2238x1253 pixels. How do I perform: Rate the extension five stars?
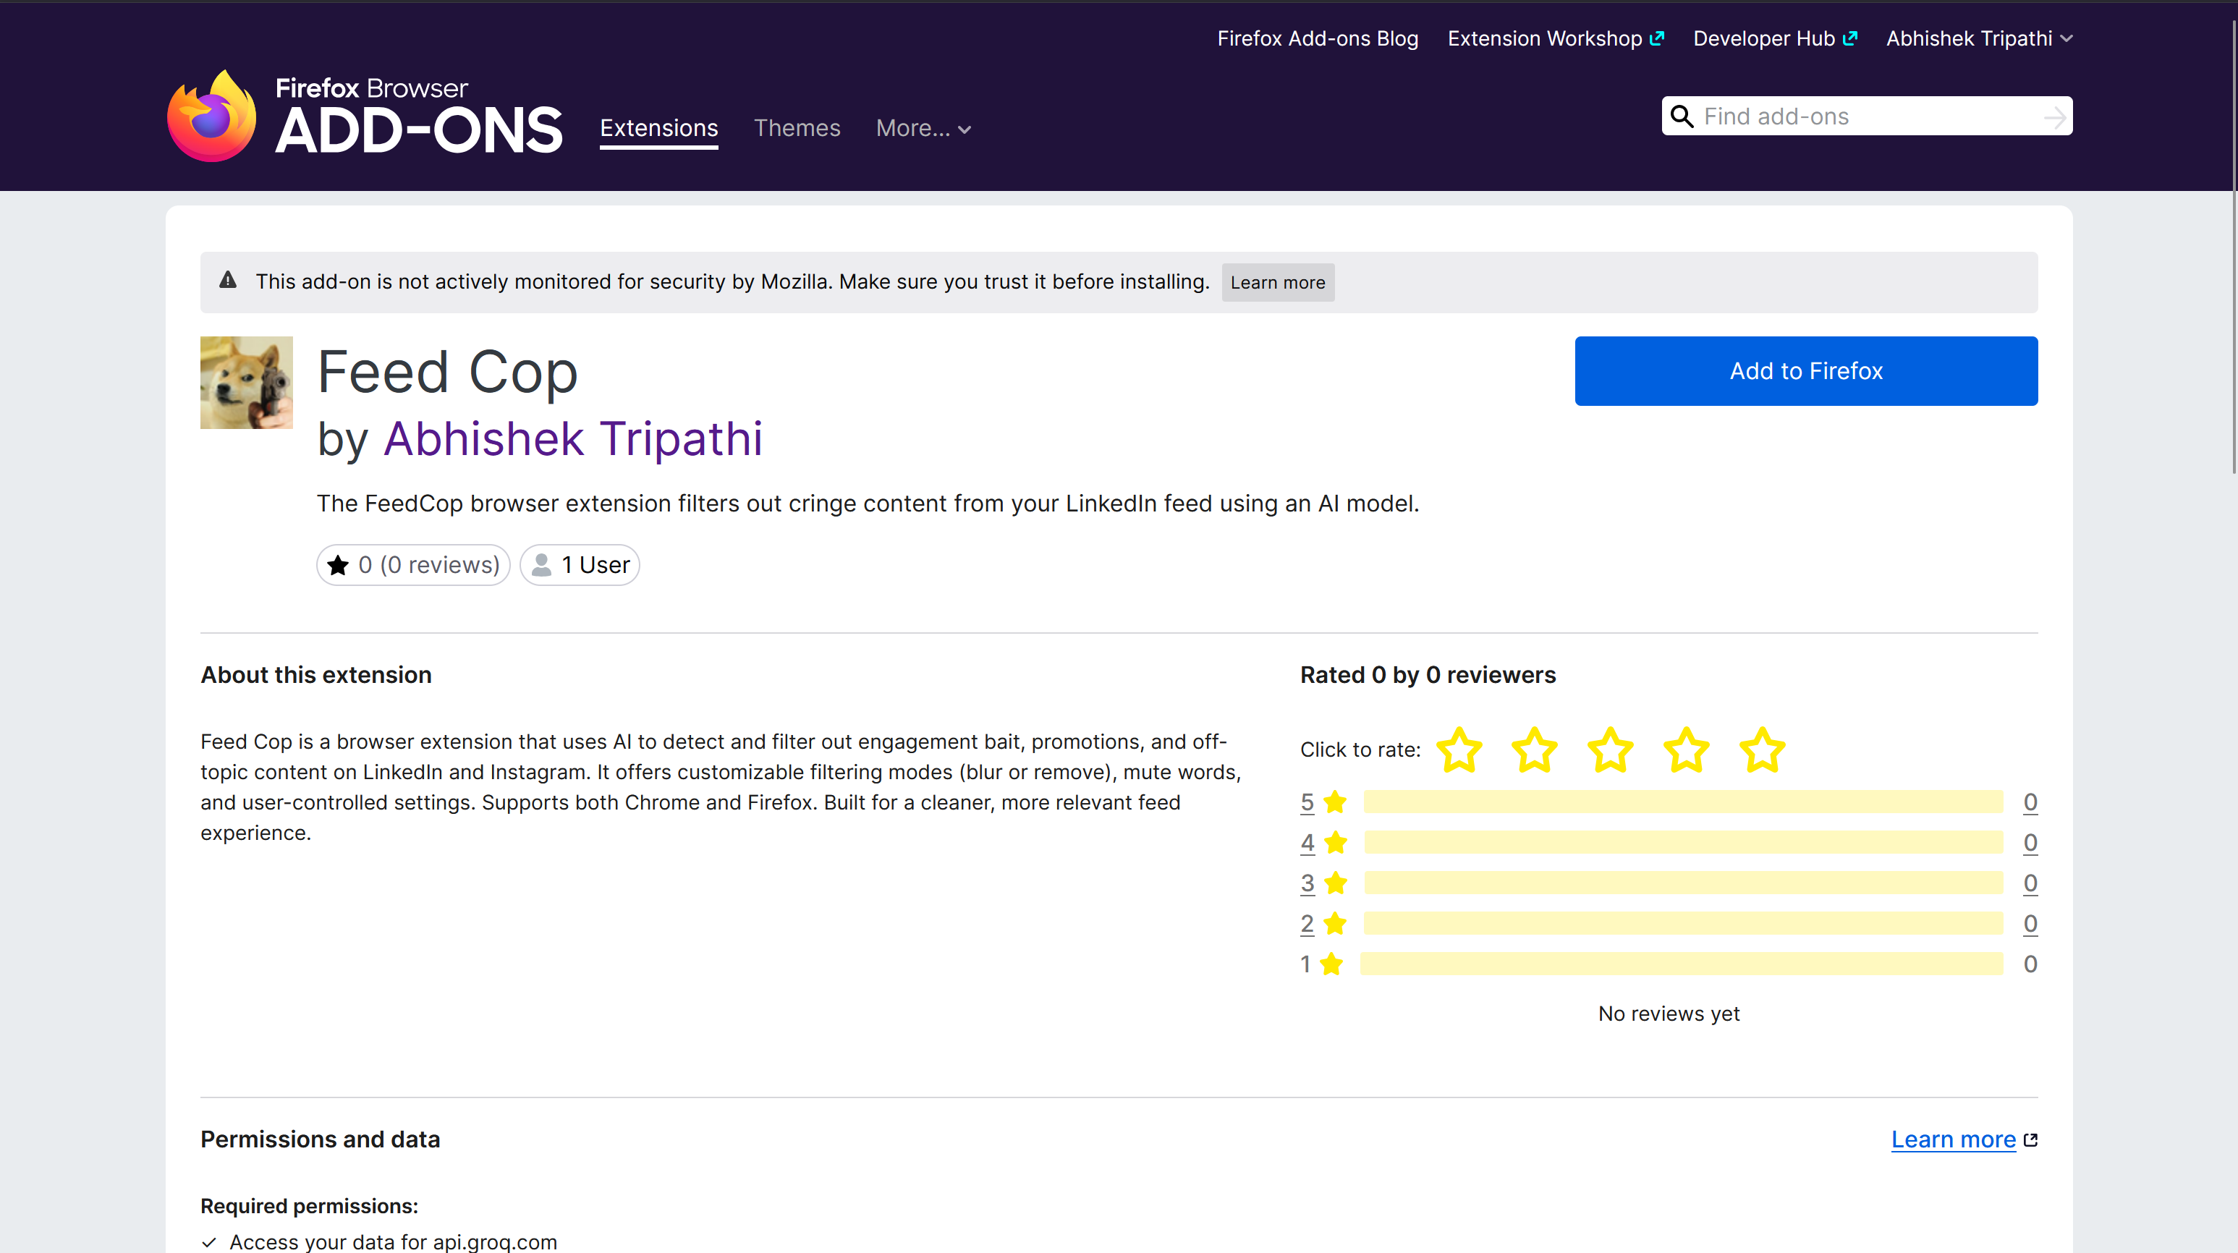(1761, 750)
